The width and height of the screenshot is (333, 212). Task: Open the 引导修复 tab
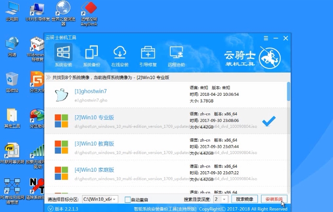click(x=148, y=56)
